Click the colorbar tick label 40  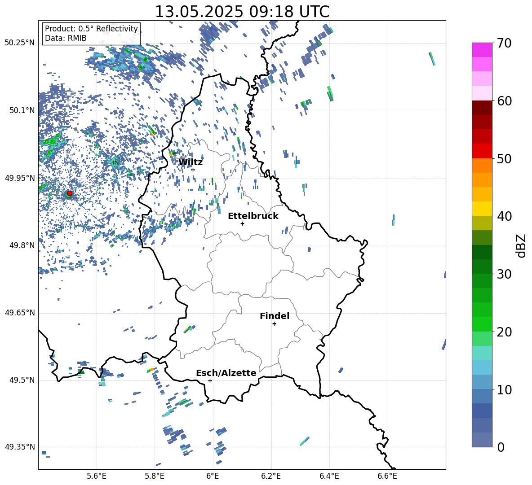(504, 216)
